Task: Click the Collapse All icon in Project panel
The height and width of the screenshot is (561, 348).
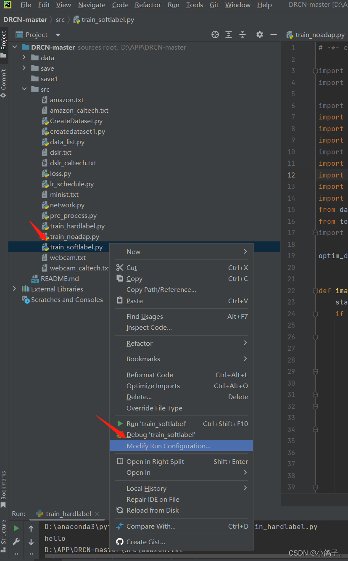Action: point(242,34)
